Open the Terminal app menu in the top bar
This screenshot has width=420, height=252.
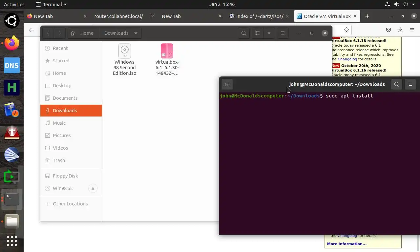(51, 4)
